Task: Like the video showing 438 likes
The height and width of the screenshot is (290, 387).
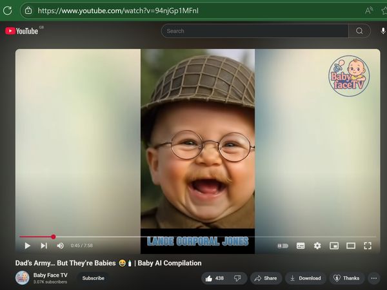Action: point(214,278)
